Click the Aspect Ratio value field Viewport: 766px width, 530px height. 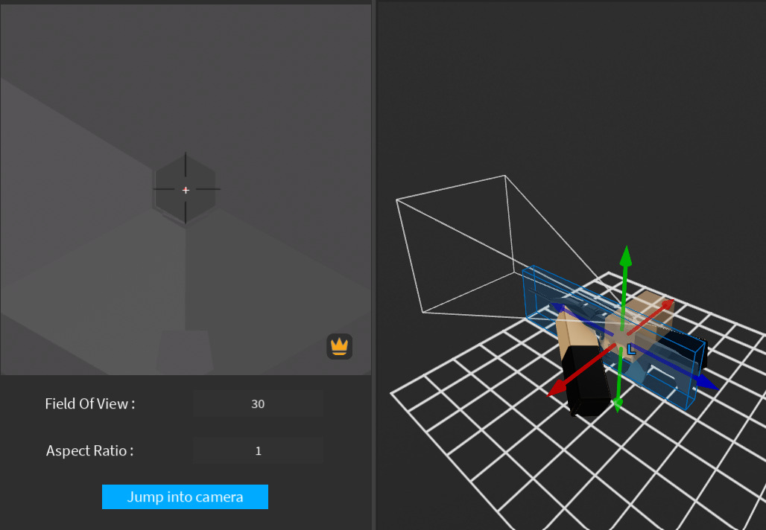click(x=258, y=450)
